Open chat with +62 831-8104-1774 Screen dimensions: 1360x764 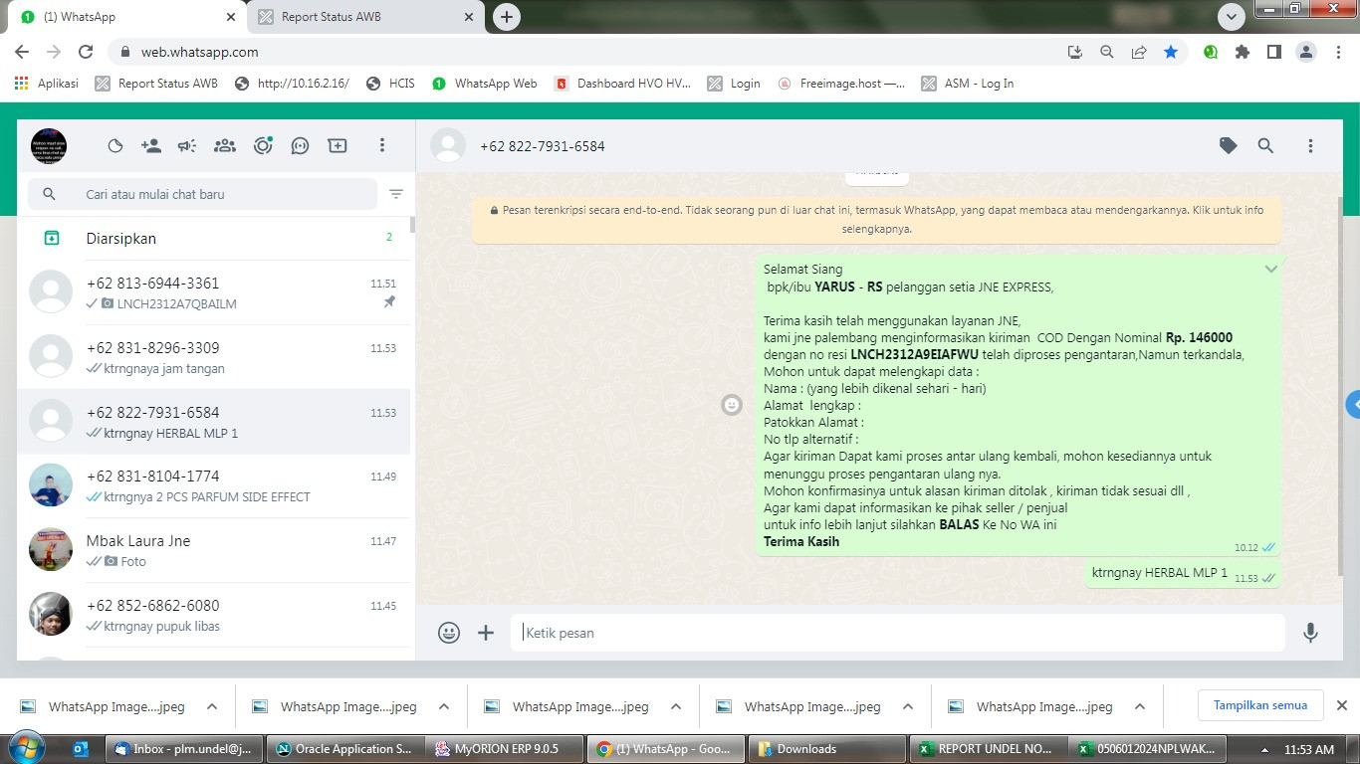coord(213,485)
